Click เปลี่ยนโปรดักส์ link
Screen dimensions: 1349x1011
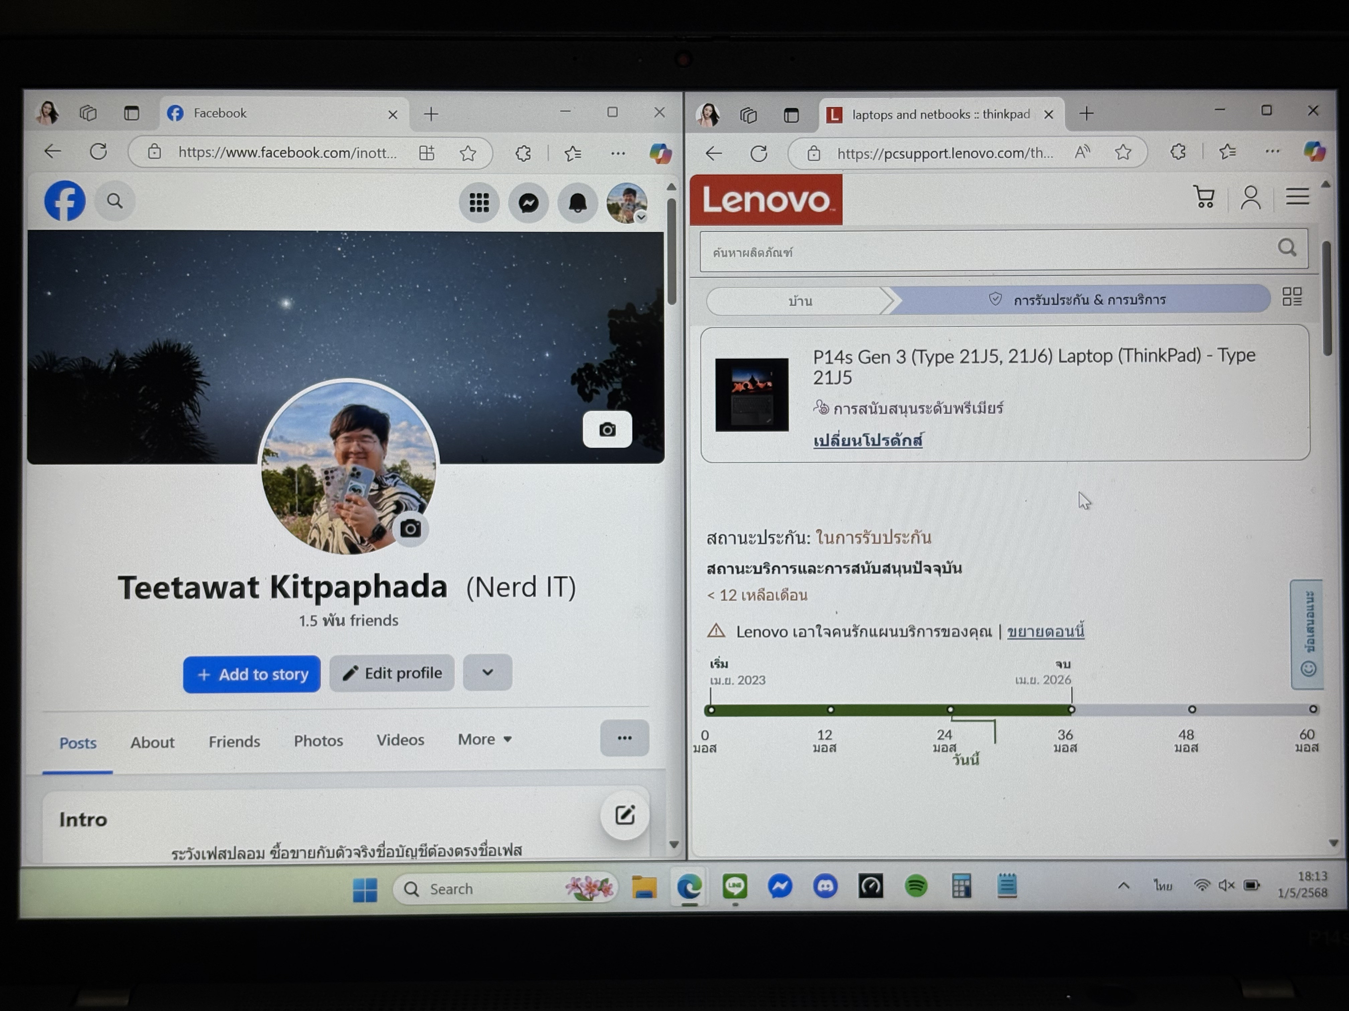868,440
